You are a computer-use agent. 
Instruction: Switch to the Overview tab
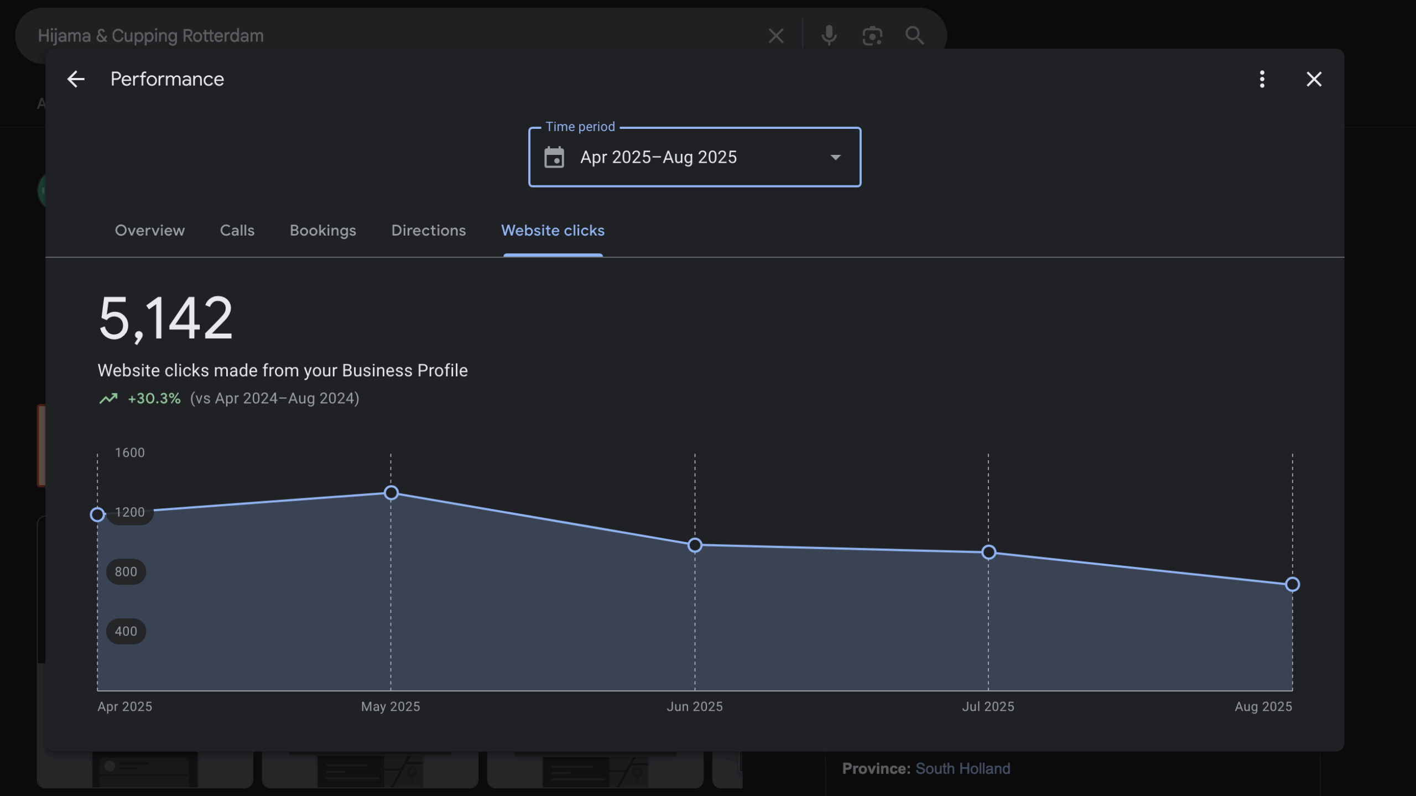click(x=149, y=231)
